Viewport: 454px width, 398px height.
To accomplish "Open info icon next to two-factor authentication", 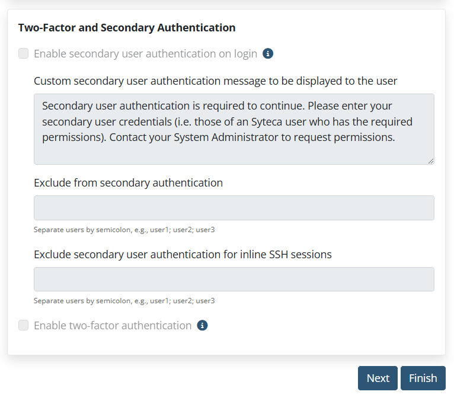I will tap(202, 325).
